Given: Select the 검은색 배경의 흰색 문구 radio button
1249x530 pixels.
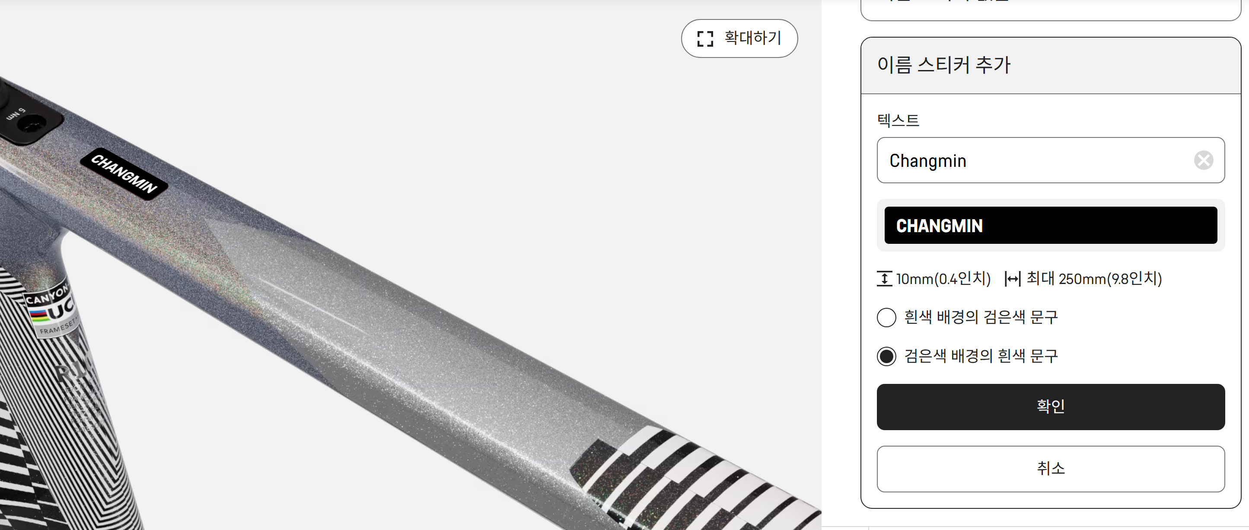Looking at the screenshot, I should [886, 356].
